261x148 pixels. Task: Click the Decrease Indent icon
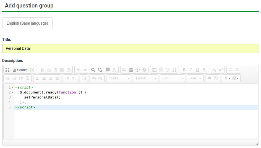7,78
